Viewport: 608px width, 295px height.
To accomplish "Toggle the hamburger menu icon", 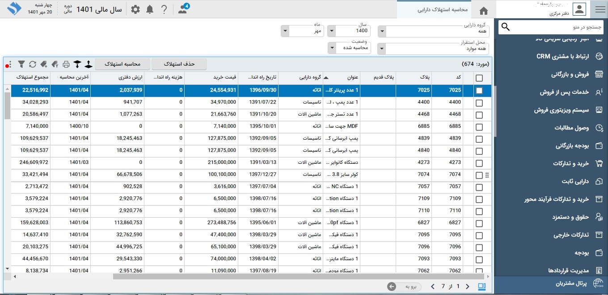I will click(600, 9).
